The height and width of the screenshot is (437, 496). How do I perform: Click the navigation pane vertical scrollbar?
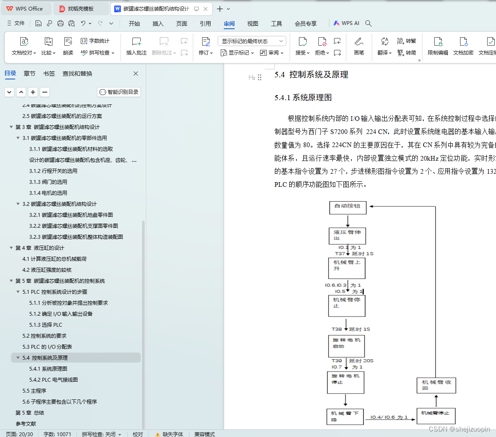click(143, 324)
